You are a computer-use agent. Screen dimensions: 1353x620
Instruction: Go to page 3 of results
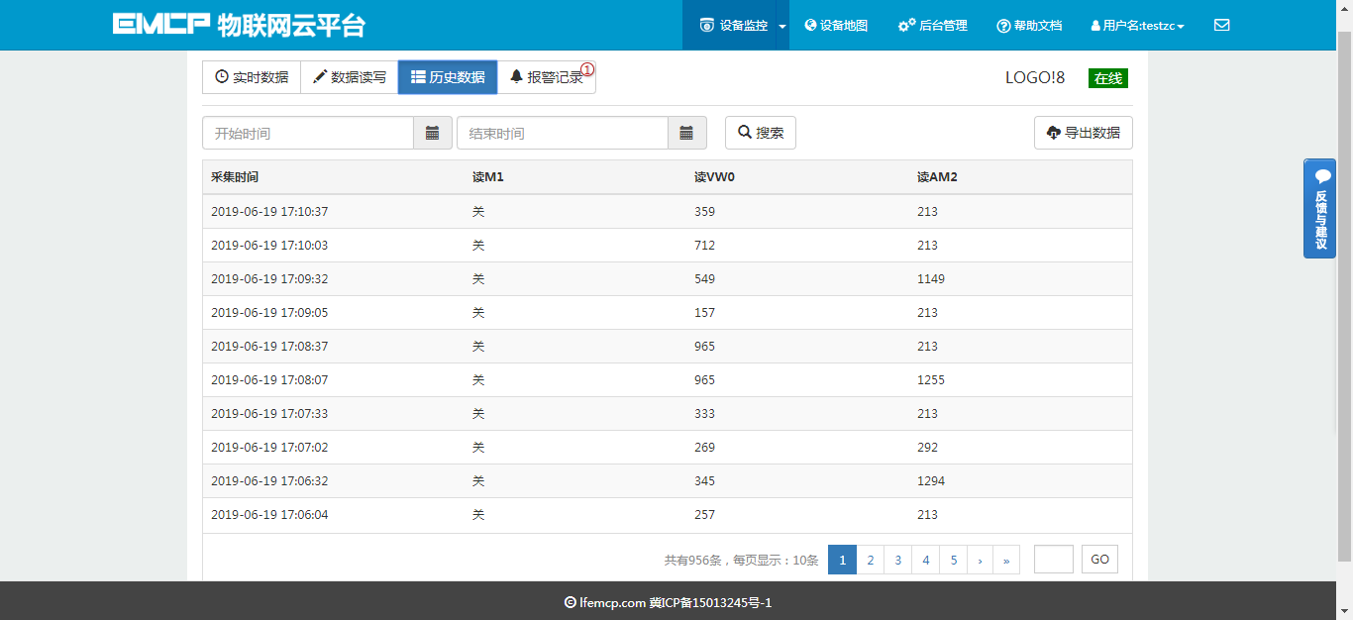(897, 560)
